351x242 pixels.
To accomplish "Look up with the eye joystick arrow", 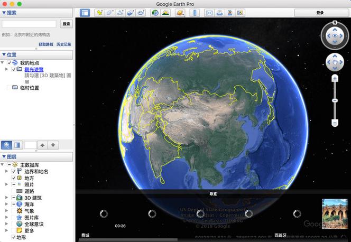I will coord(335,30).
